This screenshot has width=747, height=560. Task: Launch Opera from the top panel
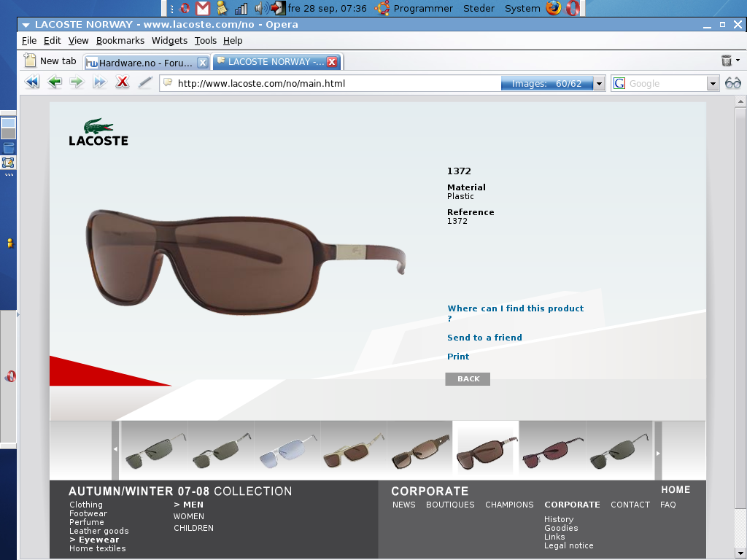coord(572,8)
